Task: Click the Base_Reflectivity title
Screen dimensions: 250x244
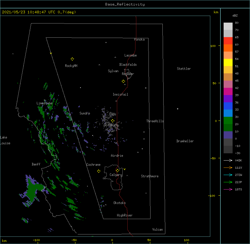Action: 125,4
